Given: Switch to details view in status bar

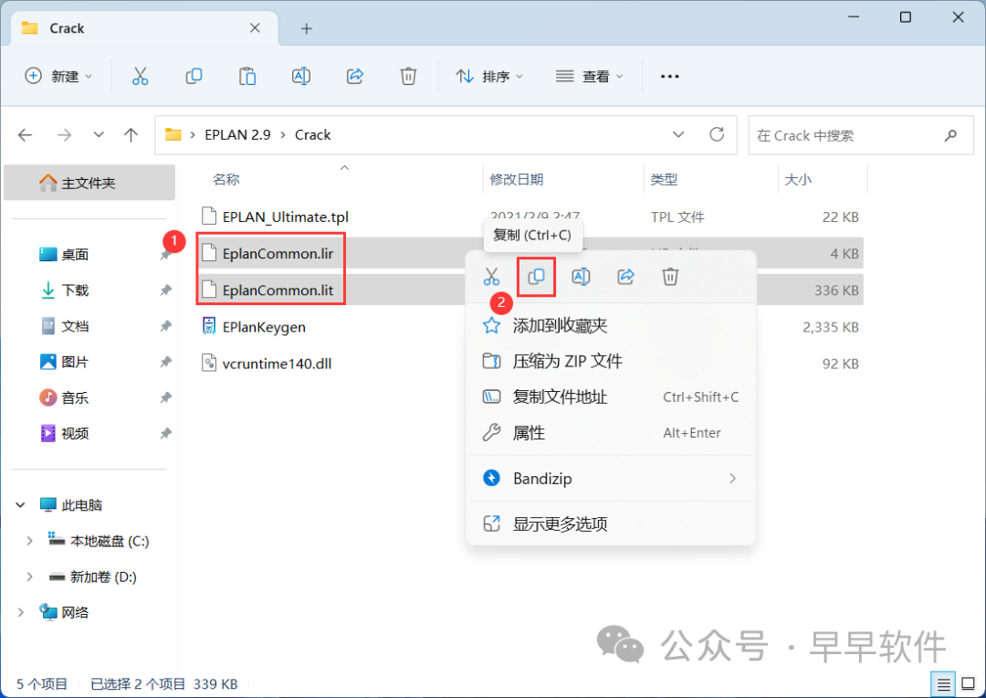Looking at the screenshot, I should (x=943, y=683).
